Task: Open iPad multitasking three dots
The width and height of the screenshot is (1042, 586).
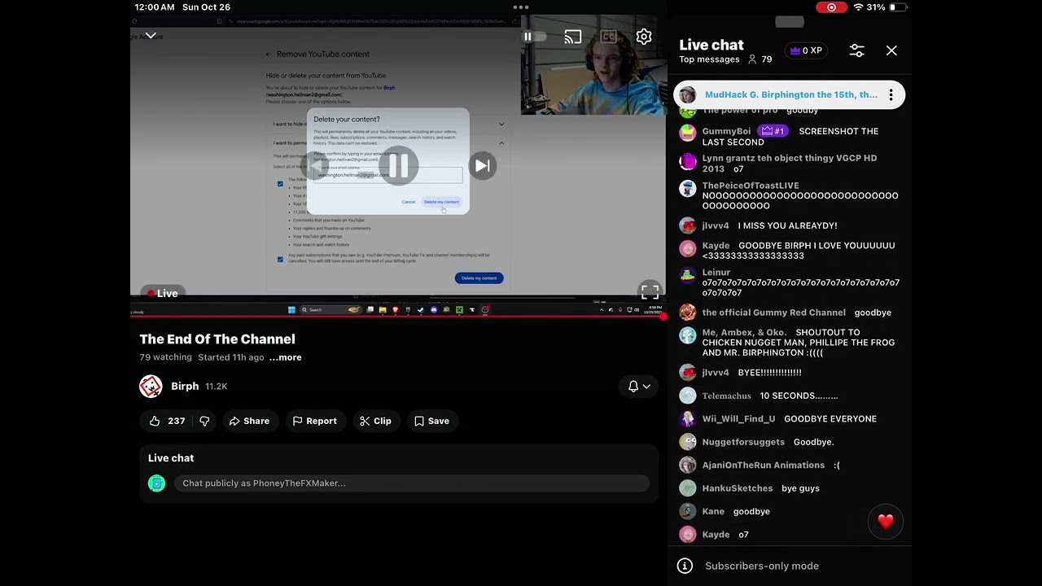Action: click(521, 7)
